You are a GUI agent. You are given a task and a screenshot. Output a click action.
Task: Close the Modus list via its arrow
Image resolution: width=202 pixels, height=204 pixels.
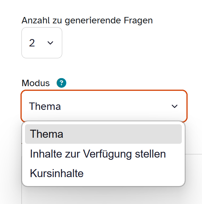point(174,106)
